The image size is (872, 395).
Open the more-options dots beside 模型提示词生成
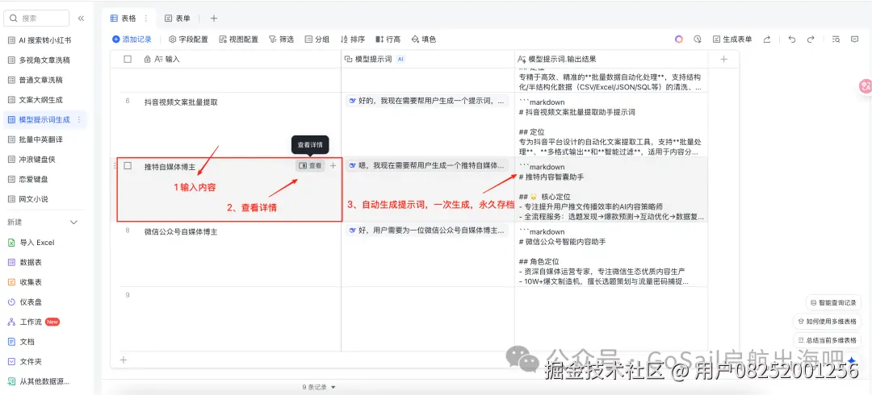click(x=79, y=120)
